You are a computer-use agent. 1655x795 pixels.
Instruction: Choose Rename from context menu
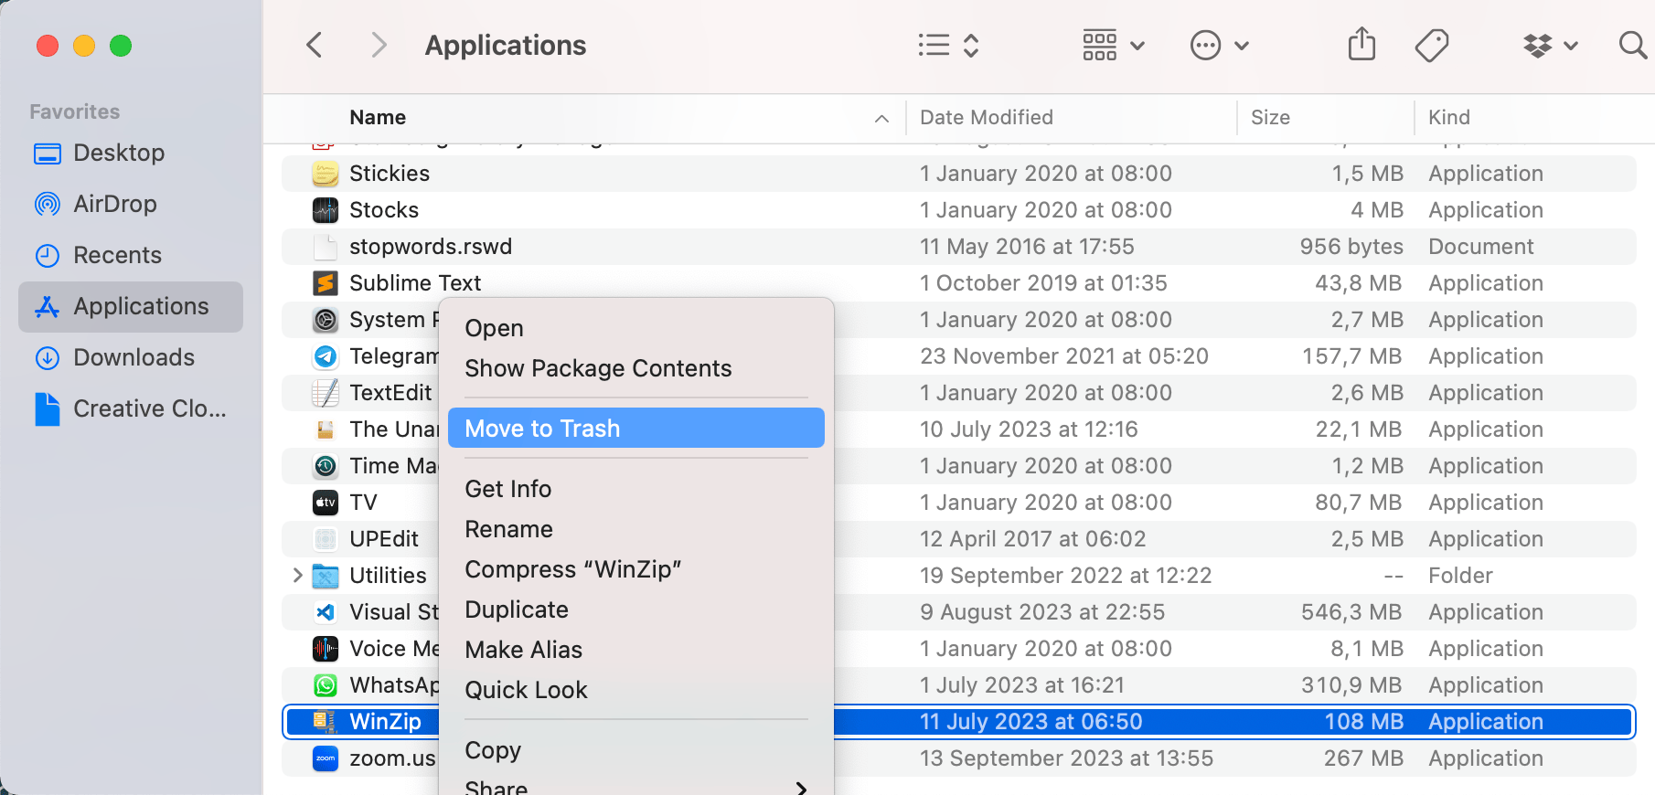click(x=636, y=529)
